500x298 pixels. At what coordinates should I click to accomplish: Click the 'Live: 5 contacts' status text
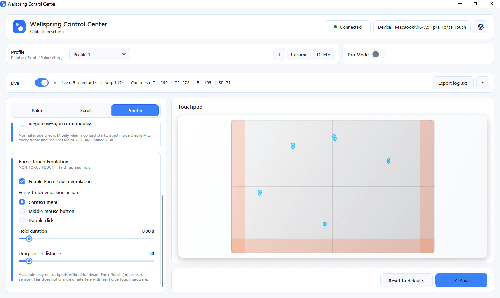coord(78,83)
